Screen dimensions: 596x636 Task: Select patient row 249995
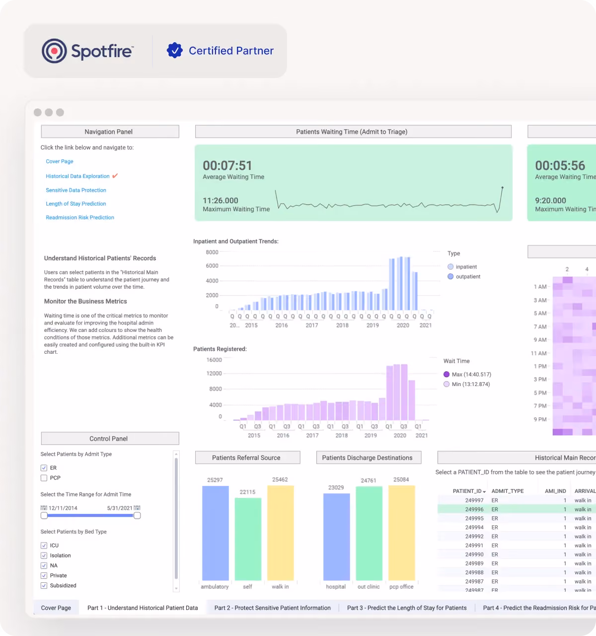[517, 518]
